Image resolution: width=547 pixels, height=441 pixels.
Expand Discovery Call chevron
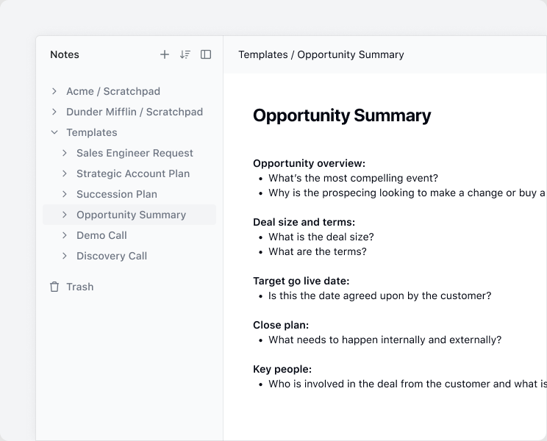(65, 256)
